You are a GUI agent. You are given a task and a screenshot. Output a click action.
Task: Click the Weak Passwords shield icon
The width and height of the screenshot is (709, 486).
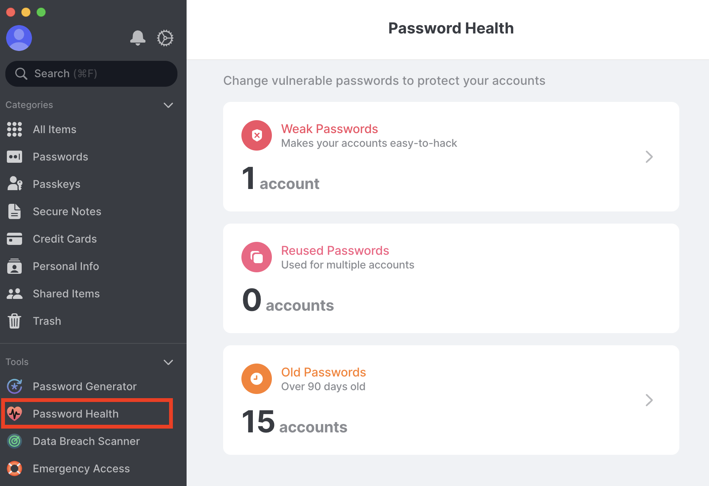[x=257, y=135]
